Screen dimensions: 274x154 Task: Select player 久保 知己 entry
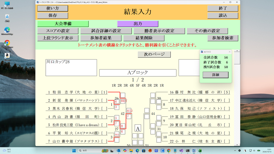[x=199, y=109]
